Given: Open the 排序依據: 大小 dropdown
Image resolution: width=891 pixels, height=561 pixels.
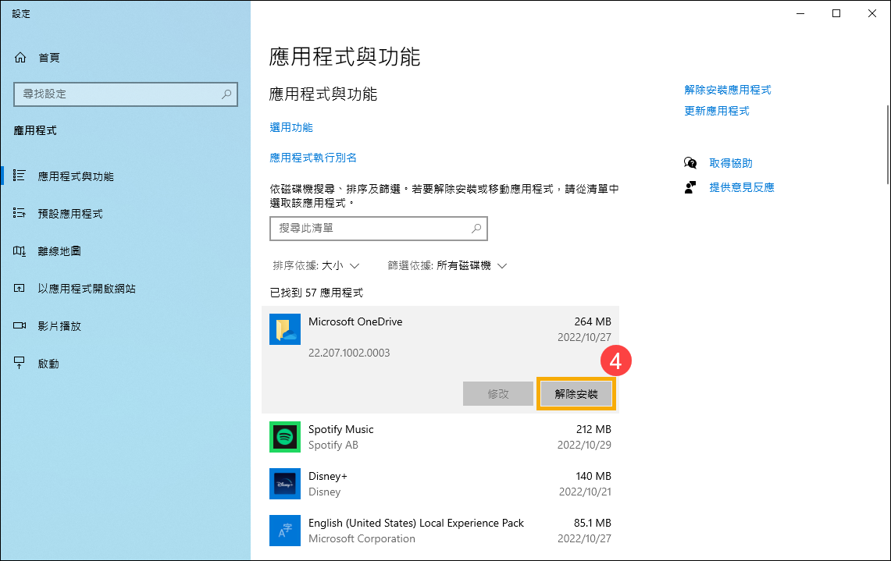Looking at the screenshot, I should [x=316, y=266].
